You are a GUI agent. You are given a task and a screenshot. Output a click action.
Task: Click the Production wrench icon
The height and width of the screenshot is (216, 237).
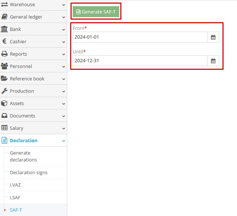(4, 91)
